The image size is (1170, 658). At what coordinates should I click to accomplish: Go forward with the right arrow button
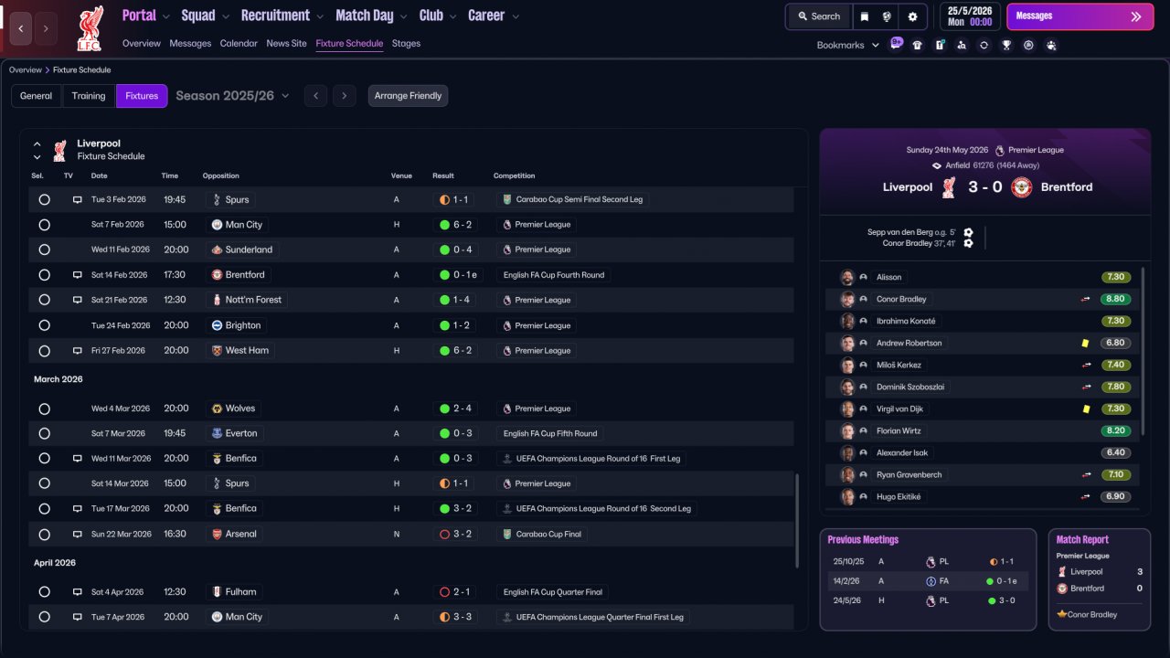click(46, 28)
